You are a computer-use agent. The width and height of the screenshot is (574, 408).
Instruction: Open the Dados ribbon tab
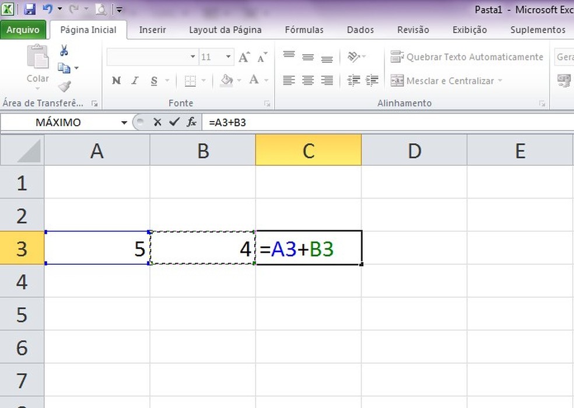pos(360,30)
